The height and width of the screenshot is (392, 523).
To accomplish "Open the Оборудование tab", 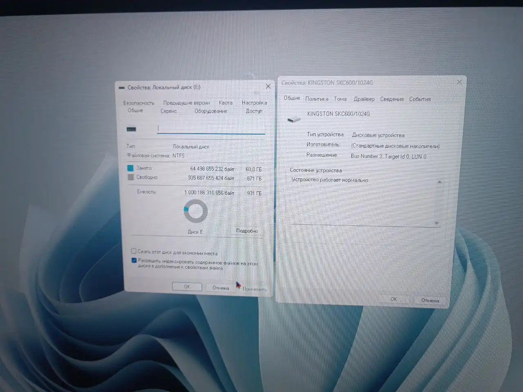I will pyautogui.click(x=210, y=111).
